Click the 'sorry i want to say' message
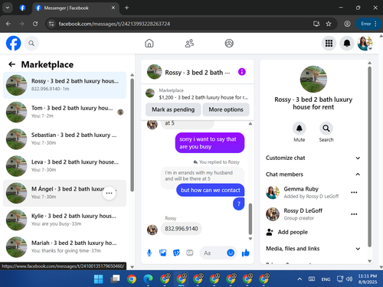 click(210, 142)
